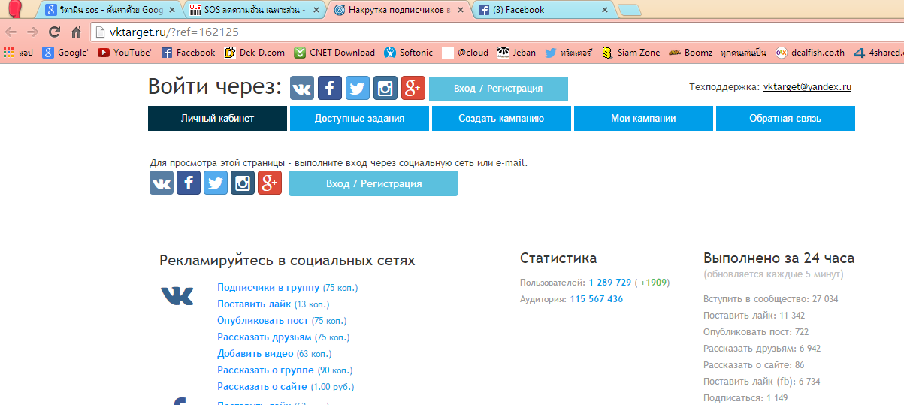Open Мои кампании menu item

pos(643,118)
